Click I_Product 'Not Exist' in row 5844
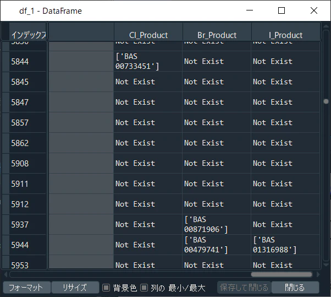331x297 pixels. tap(285, 61)
